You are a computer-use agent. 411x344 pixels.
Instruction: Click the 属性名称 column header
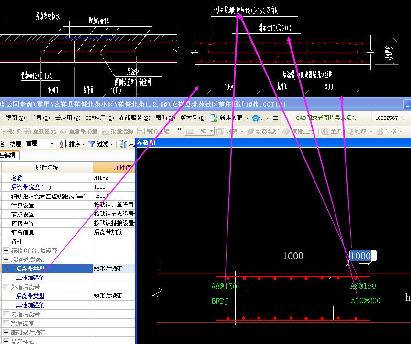(47, 167)
